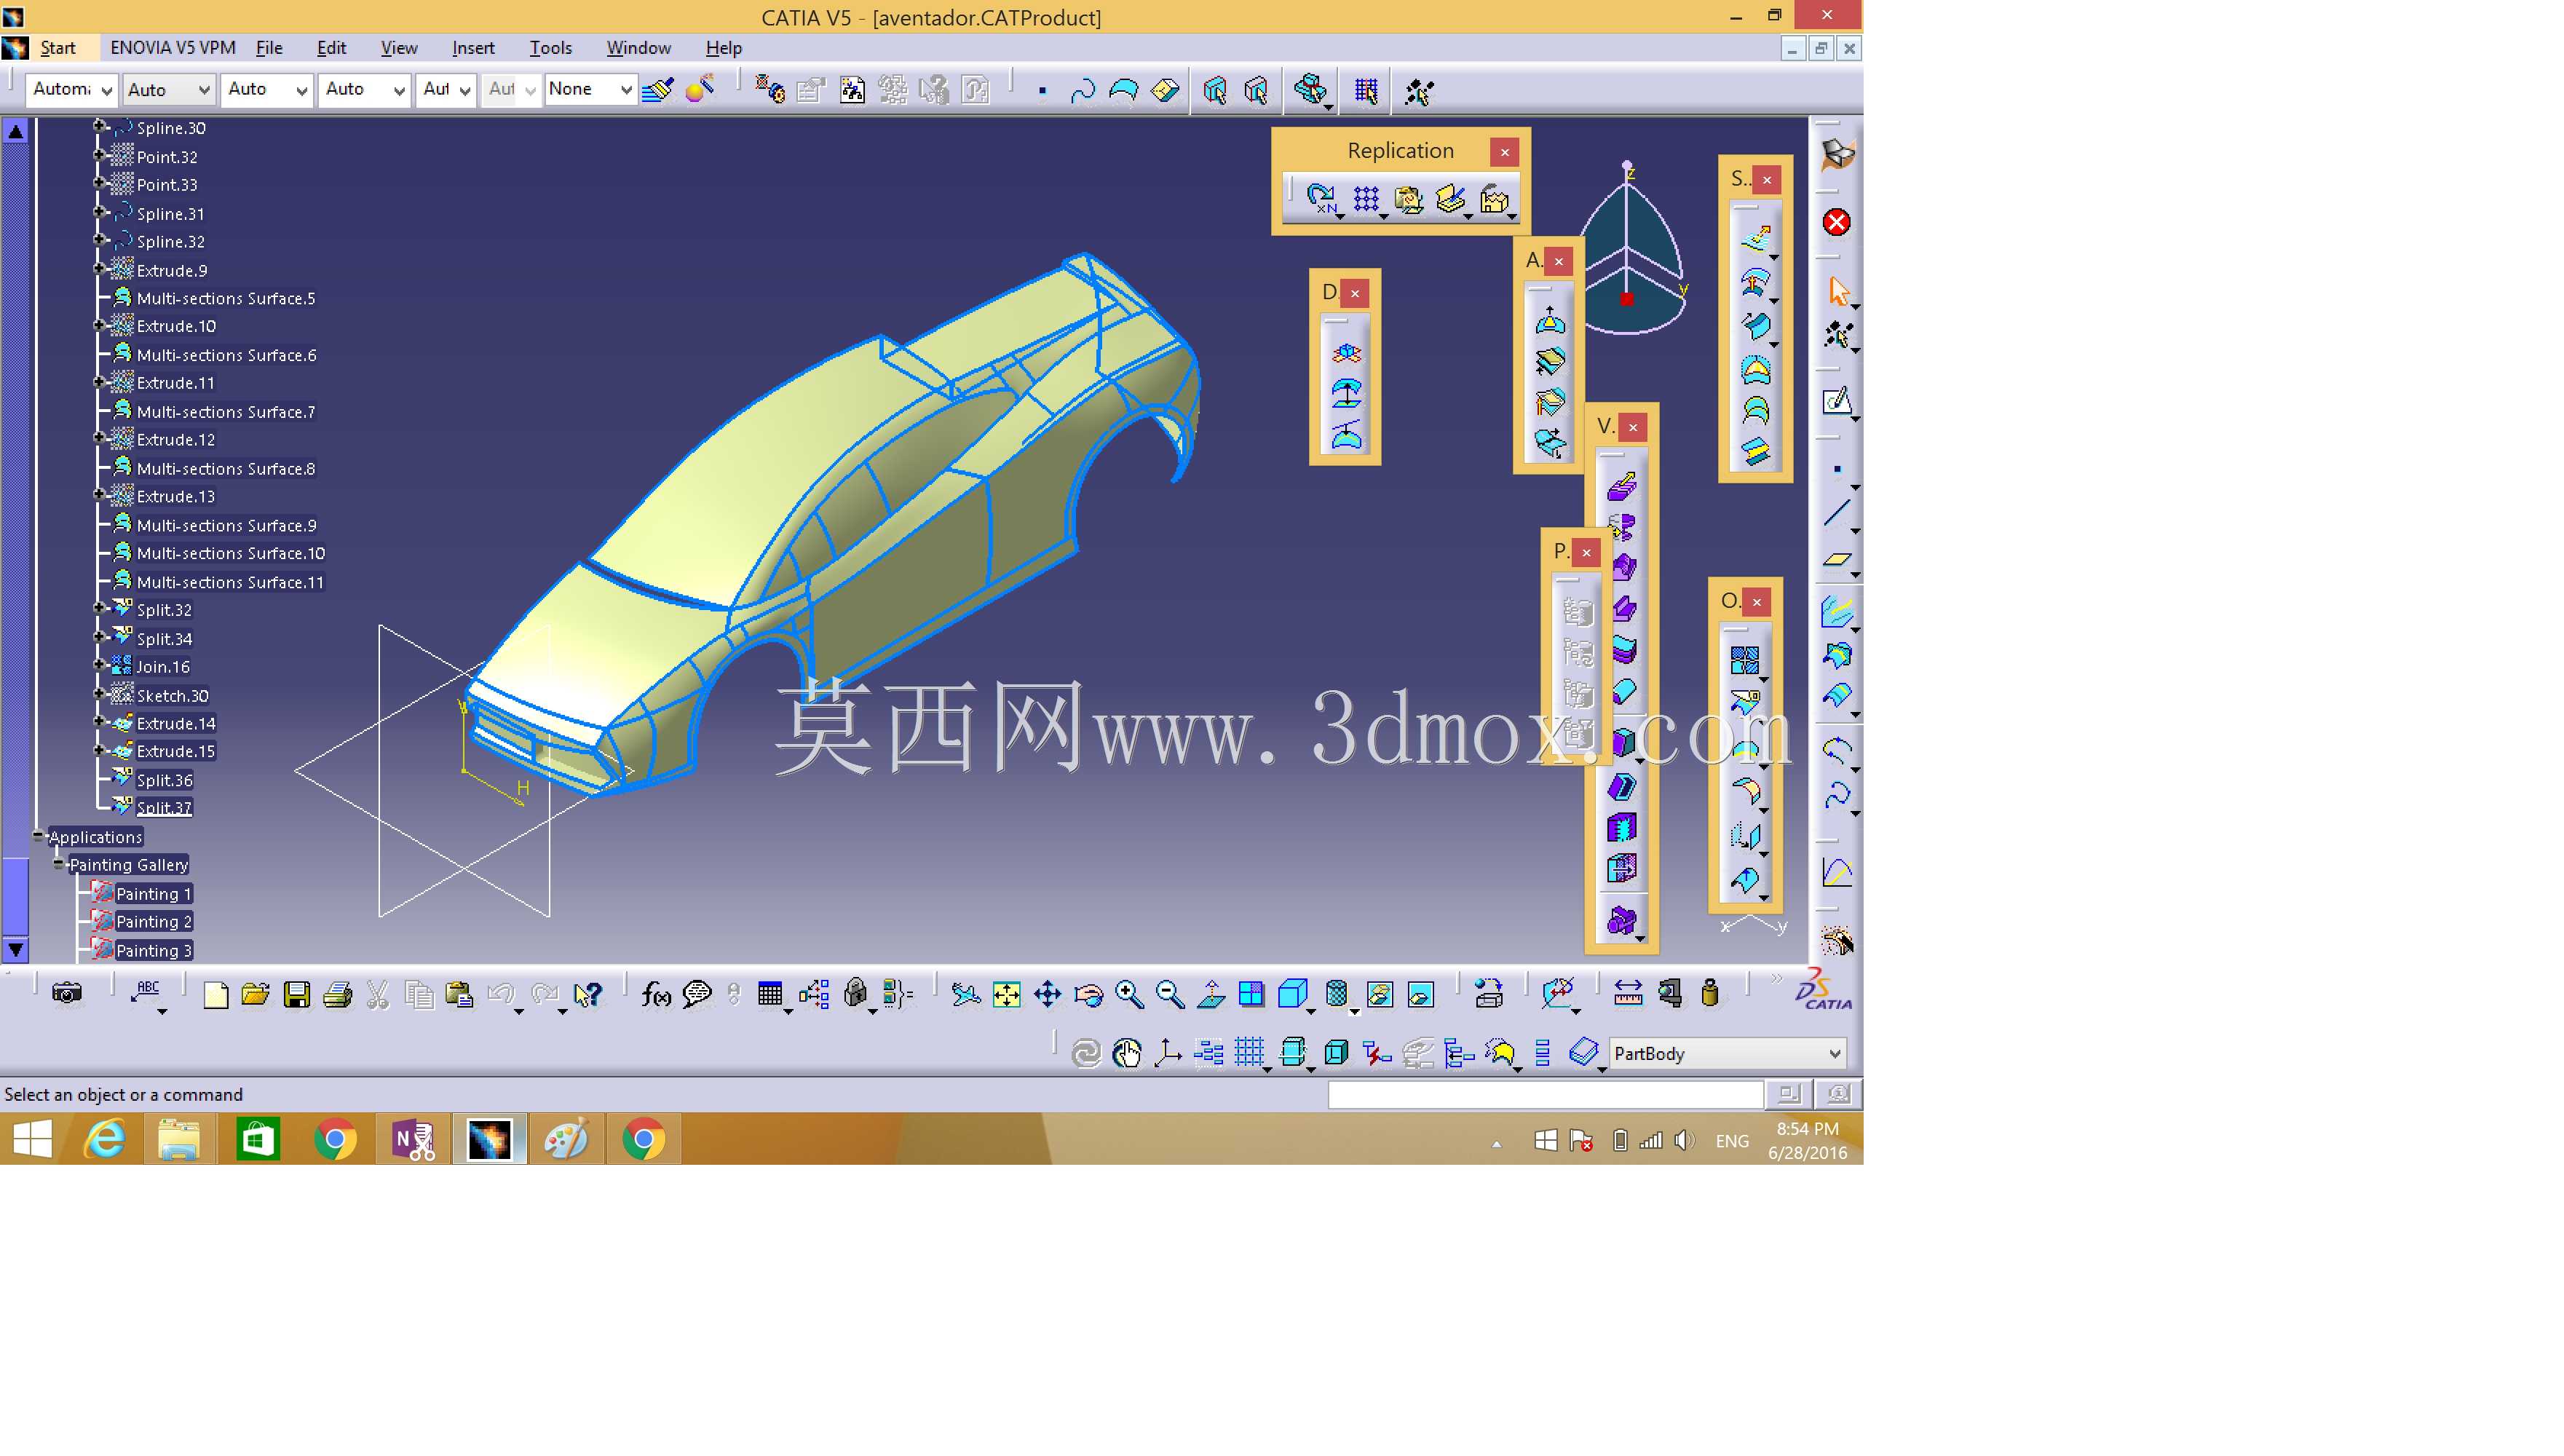Click the Windows Start button
2564x1456 pixels.
(32, 1139)
